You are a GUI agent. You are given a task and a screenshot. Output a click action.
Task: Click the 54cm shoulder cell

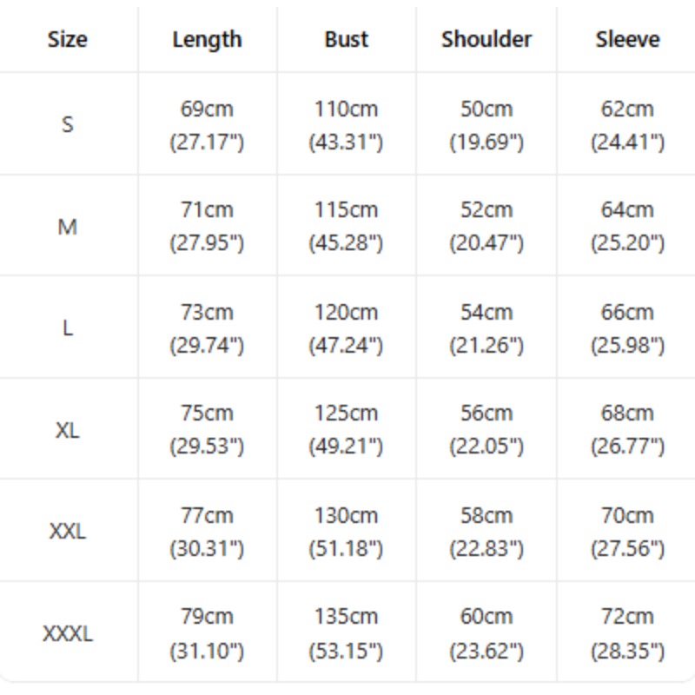486,328
